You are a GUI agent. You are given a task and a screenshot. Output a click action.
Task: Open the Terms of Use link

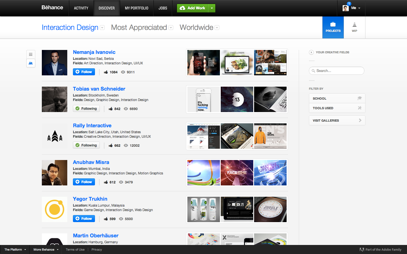coord(75,250)
